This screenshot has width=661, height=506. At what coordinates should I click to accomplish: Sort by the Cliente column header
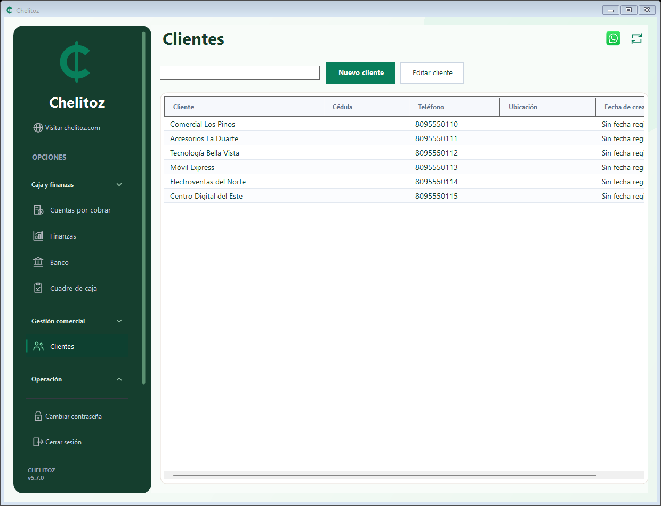coord(244,107)
